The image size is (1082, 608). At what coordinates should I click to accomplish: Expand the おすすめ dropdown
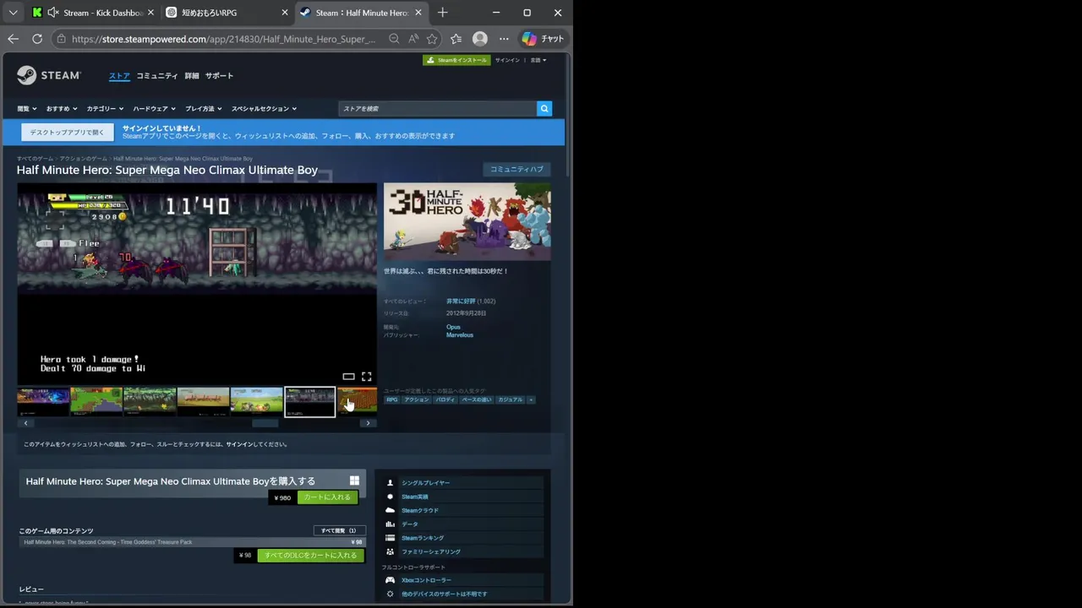click(x=62, y=109)
